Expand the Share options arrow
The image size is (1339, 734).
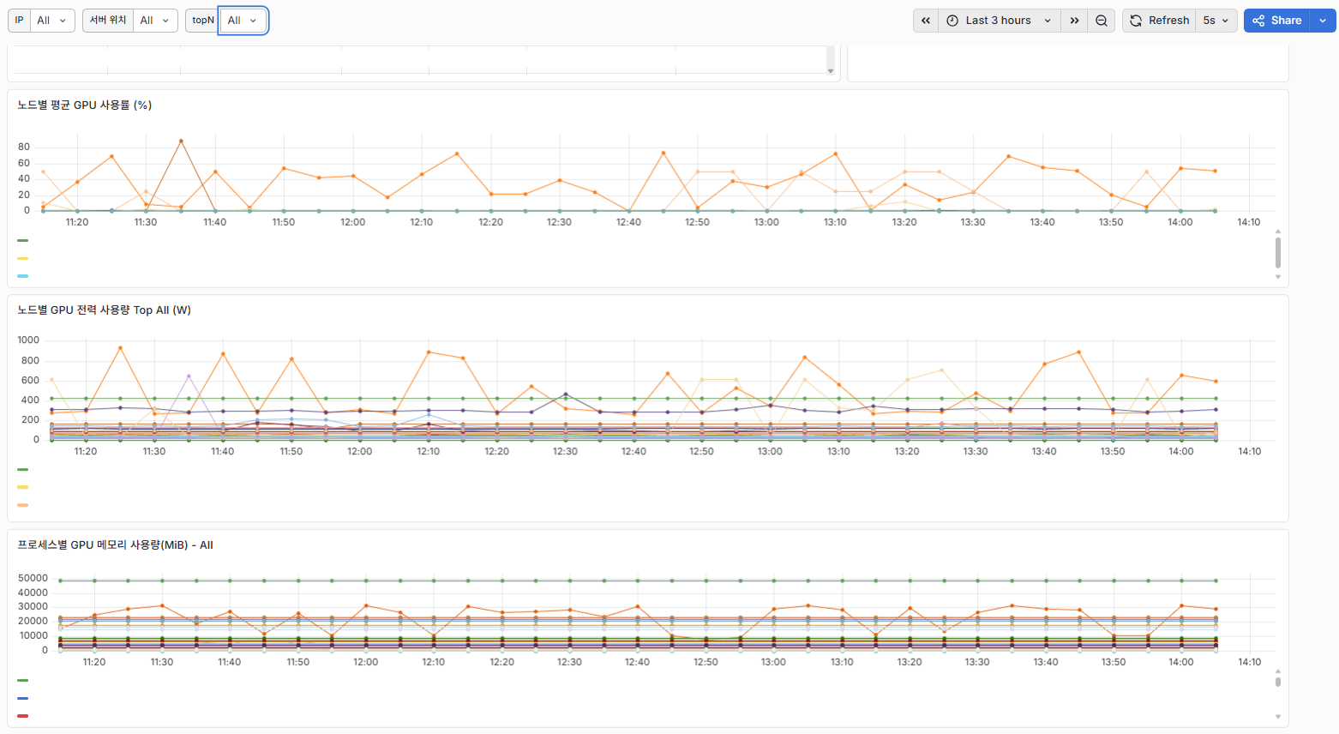click(1323, 21)
